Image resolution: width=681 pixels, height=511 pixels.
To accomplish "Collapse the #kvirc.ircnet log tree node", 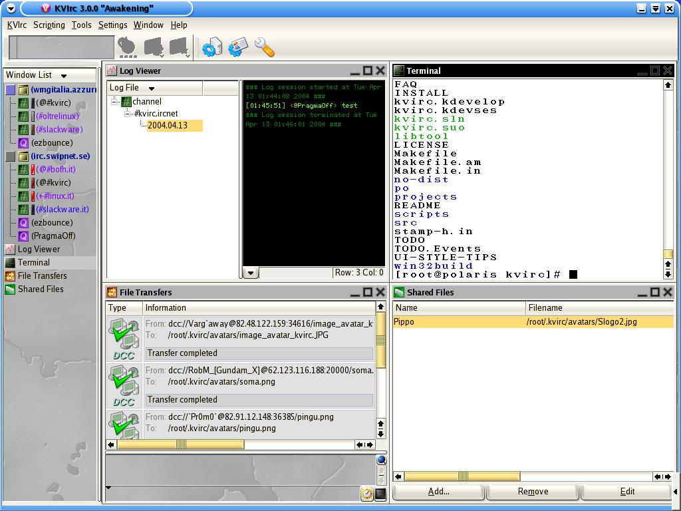I will tap(127, 113).
